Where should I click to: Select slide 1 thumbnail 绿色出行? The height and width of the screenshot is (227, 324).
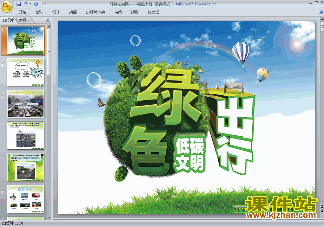click(x=26, y=41)
